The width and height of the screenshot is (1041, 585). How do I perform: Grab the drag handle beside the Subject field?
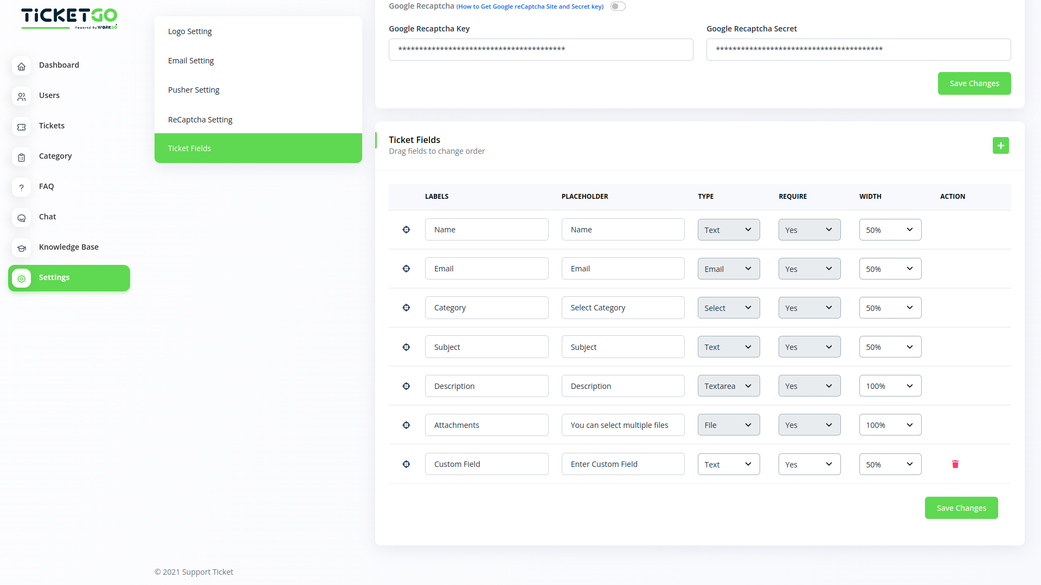click(x=406, y=347)
